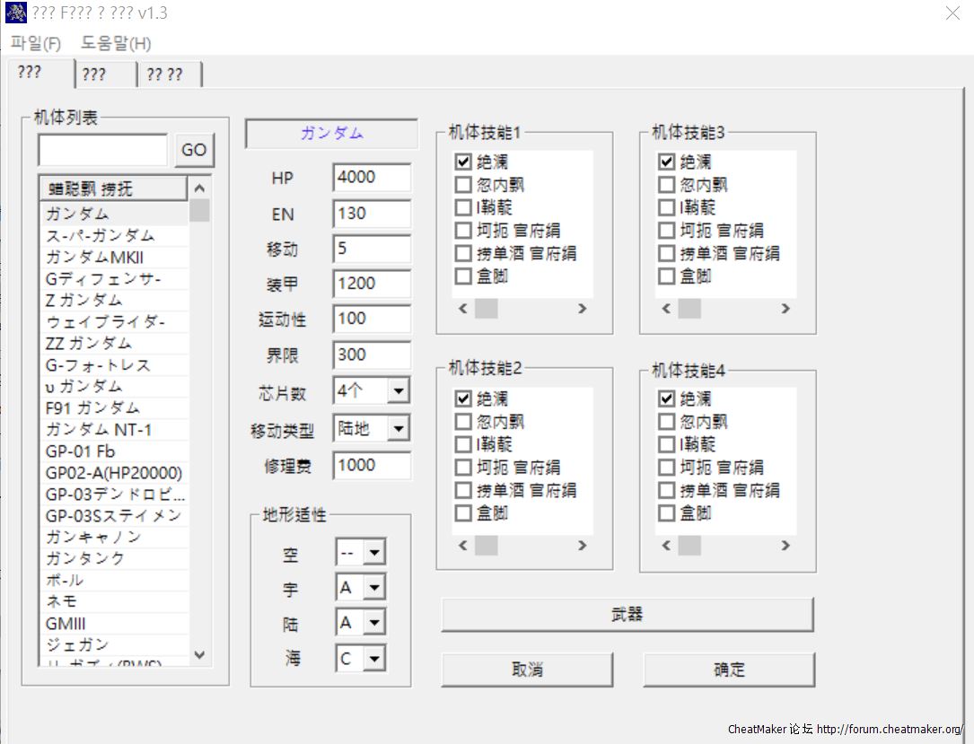Click the horizontal scrollbar thumb in 机体技能1
Viewport: 974px width, 744px height.
486,309
